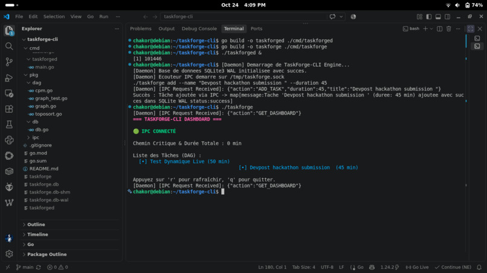Image resolution: width=487 pixels, height=273 pixels.
Task: Open the File menu
Action: coord(19,17)
